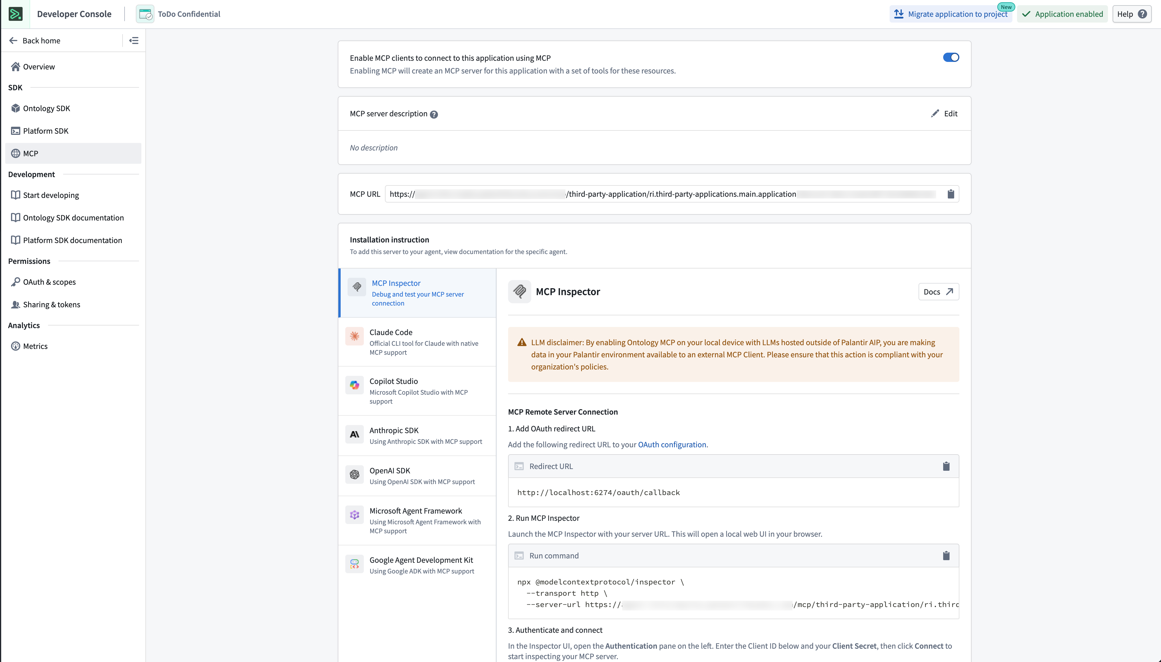Follow the OAuth configuration link
The height and width of the screenshot is (662, 1161).
[672, 445]
